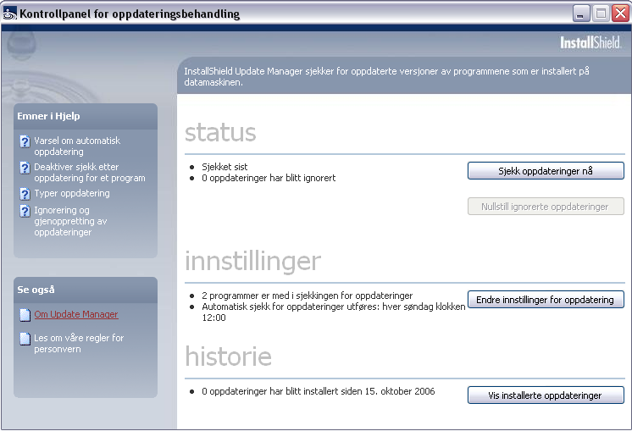Click the application icon in the title bar
This screenshot has width=632, height=431.
pos(9,14)
